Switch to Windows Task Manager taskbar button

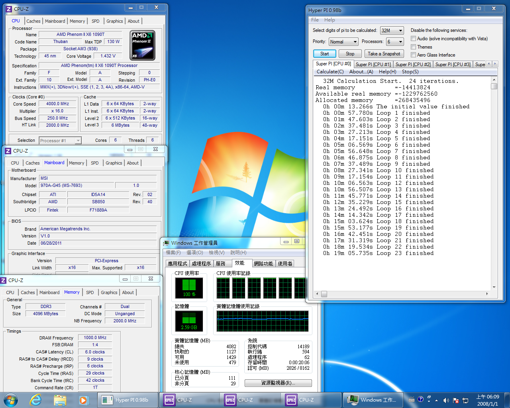373,400
